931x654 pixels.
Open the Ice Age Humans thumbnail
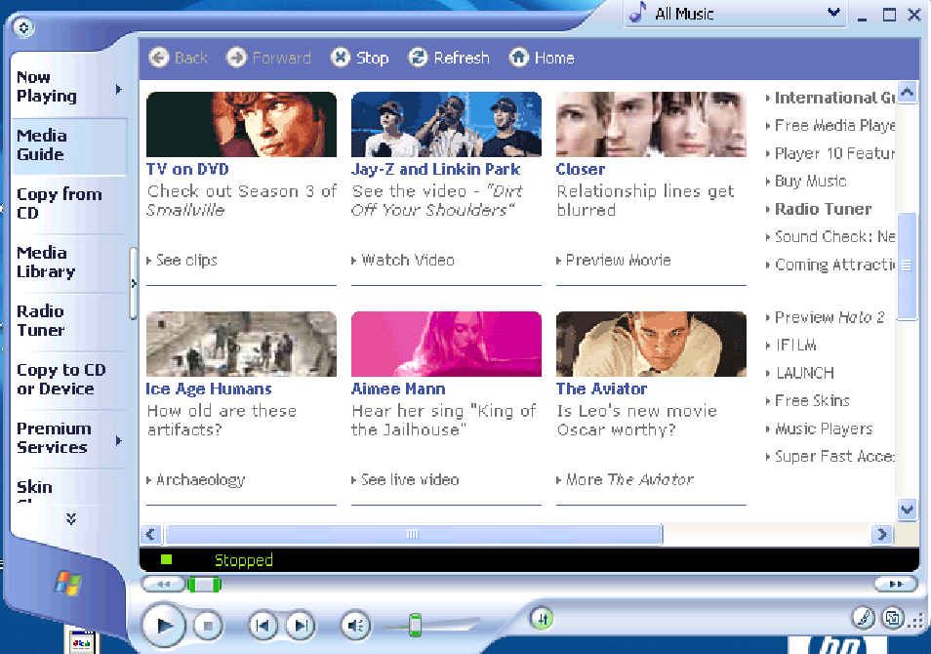tap(241, 344)
